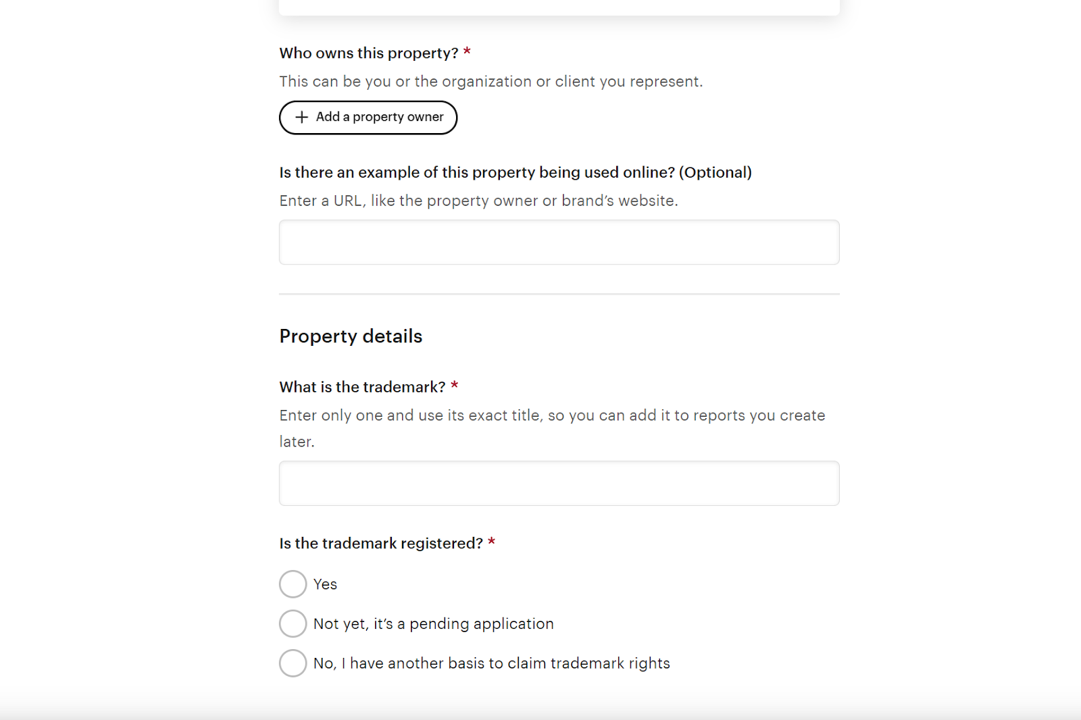
Task: Click the 'Yes' option label text
Action: (325, 584)
